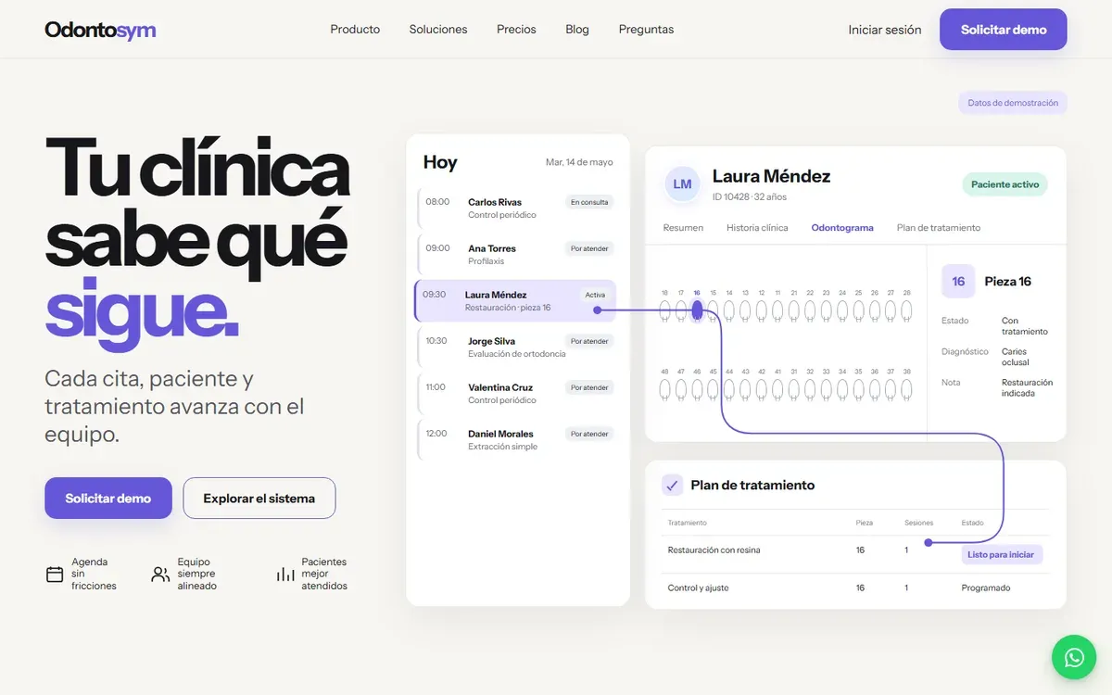Click the En consulta badge for Carlos Rivas
The width and height of the screenshot is (1112, 695).
click(589, 202)
